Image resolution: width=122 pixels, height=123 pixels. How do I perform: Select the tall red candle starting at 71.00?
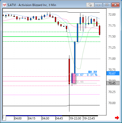click(x=69, y=71)
